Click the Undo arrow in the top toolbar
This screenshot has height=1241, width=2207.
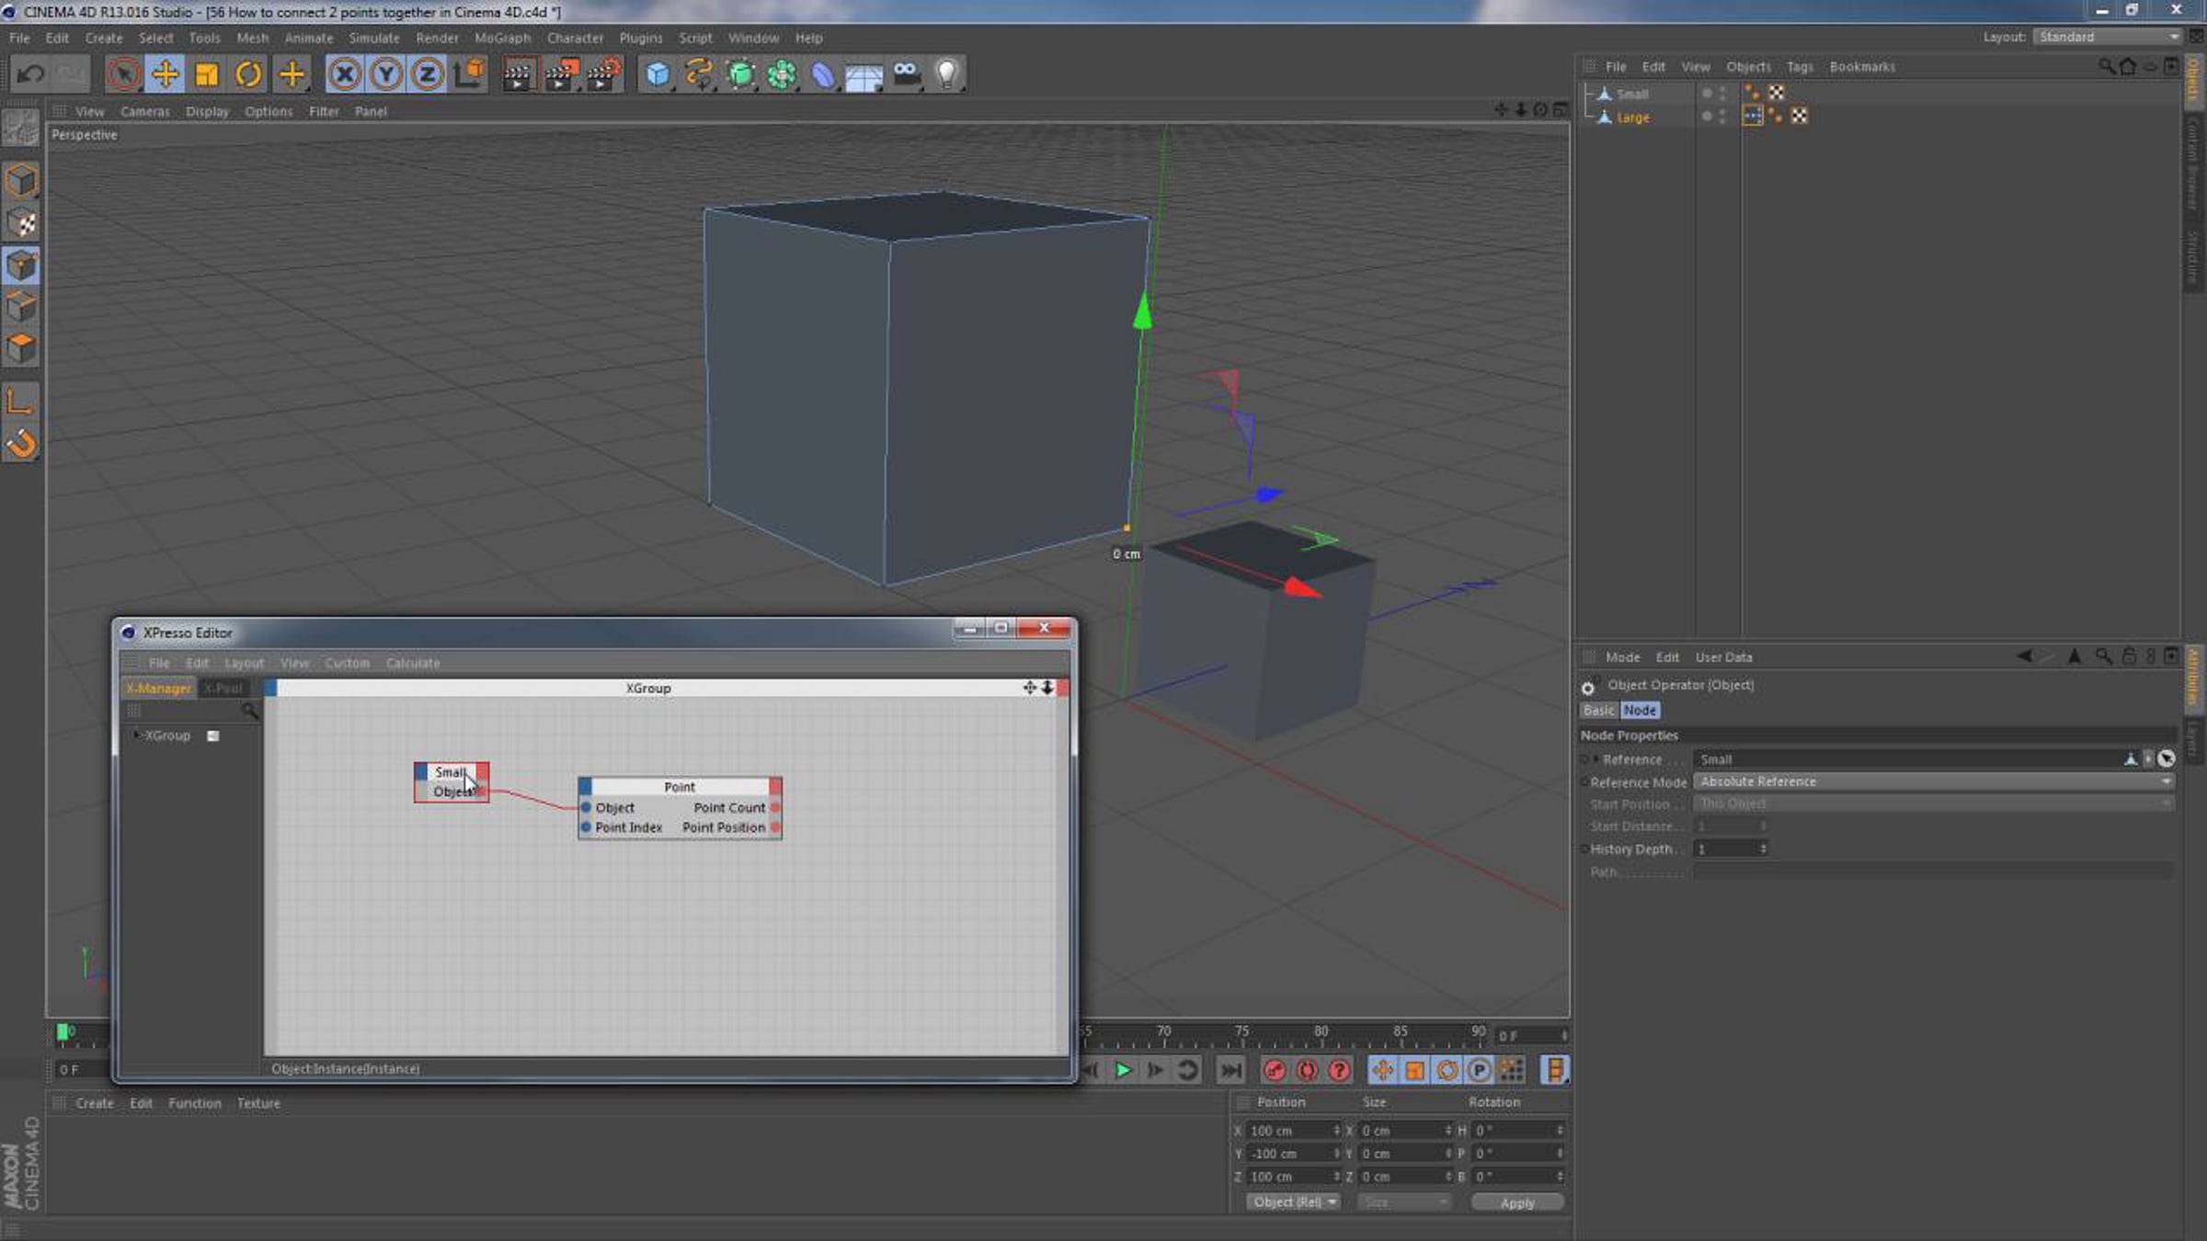(x=30, y=74)
